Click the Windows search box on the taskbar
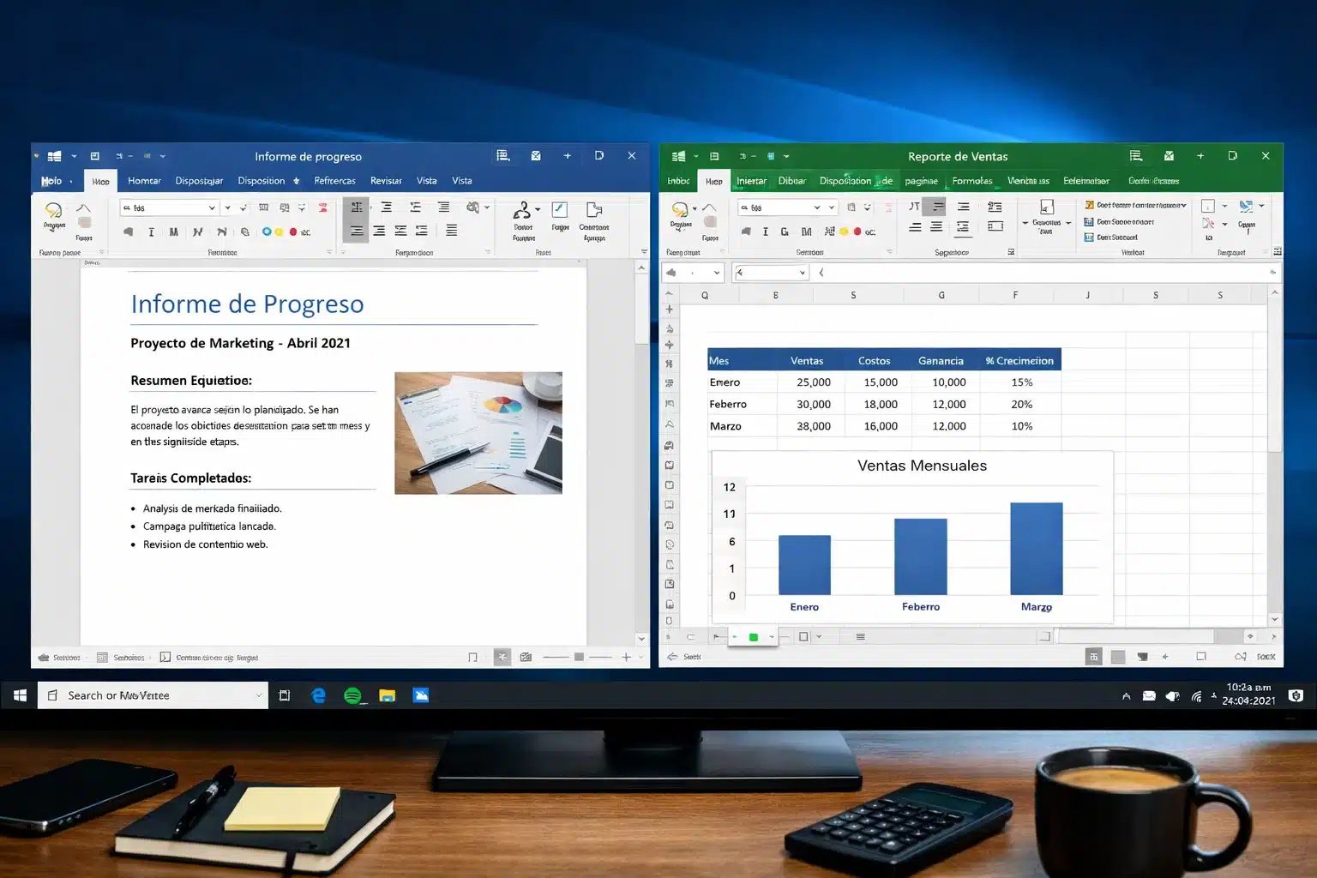1317x878 pixels. pos(154,695)
